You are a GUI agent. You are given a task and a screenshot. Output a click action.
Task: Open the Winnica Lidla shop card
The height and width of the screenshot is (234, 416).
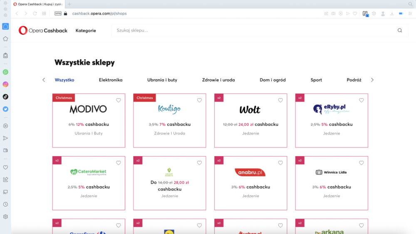click(332, 183)
